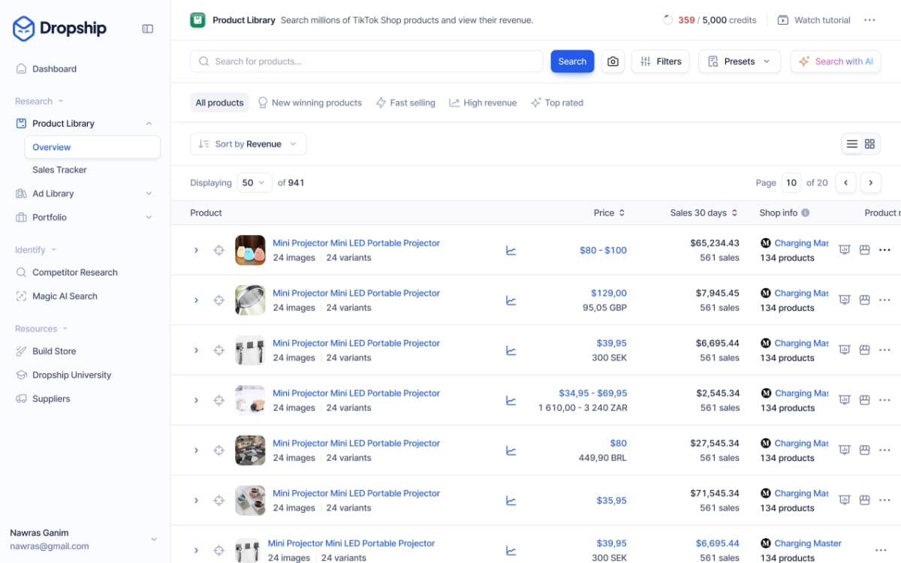Image resolution: width=901 pixels, height=563 pixels.
Task: Click the blue Search button
Action: coord(572,62)
